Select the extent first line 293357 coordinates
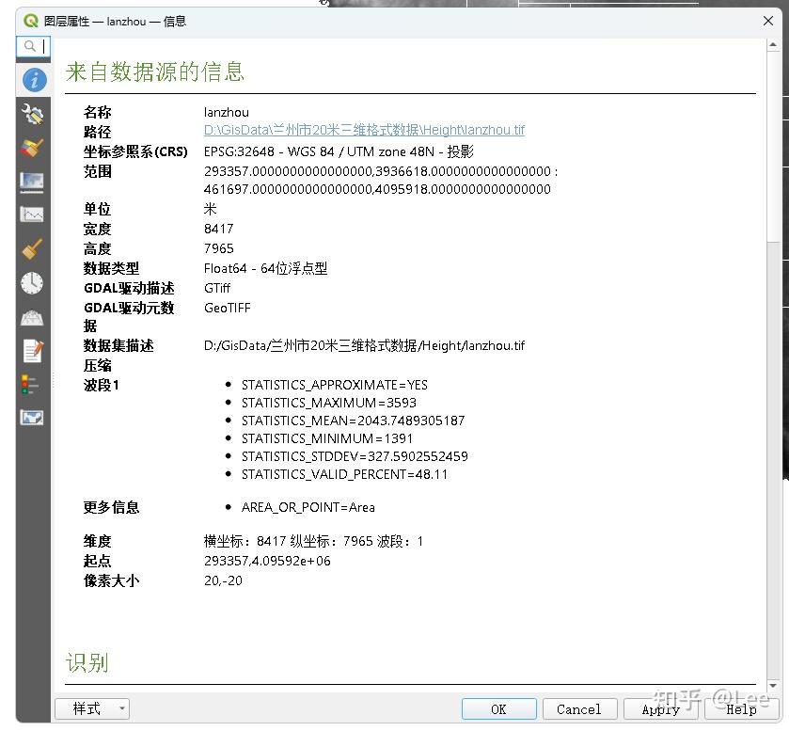 click(x=381, y=171)
